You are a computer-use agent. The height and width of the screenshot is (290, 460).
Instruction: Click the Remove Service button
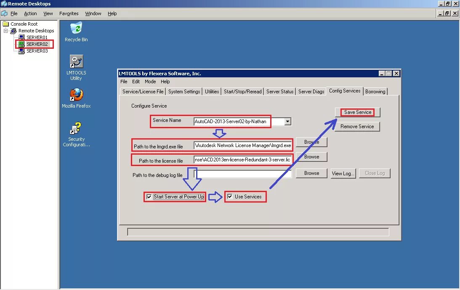[357, 127]
